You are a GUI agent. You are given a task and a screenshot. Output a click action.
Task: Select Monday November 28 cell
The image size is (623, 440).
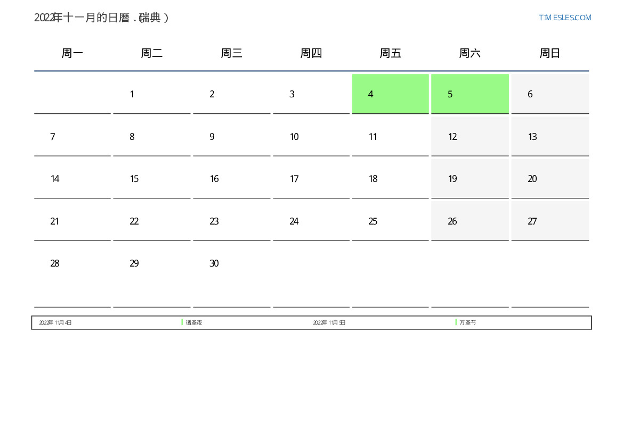72,264
